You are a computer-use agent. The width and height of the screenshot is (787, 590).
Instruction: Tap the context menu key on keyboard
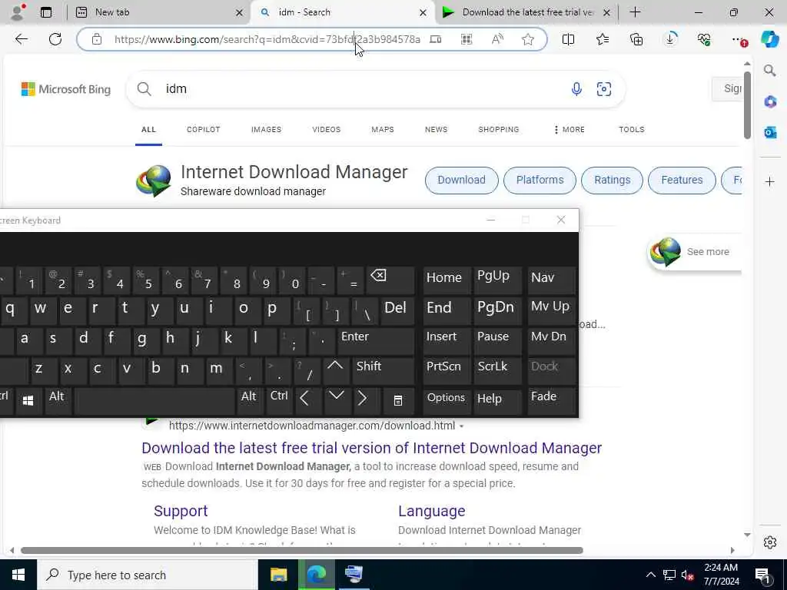[397, 400]
